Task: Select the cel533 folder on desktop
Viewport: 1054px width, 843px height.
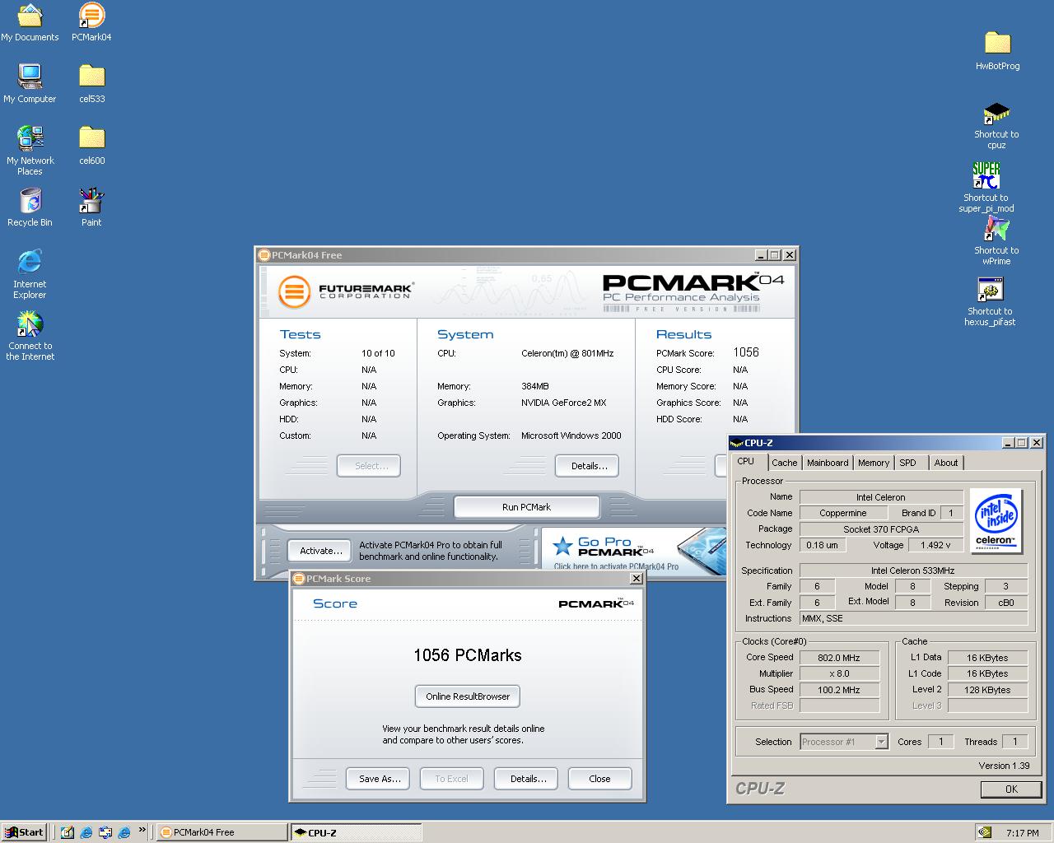Action: (x=91, y=84)
